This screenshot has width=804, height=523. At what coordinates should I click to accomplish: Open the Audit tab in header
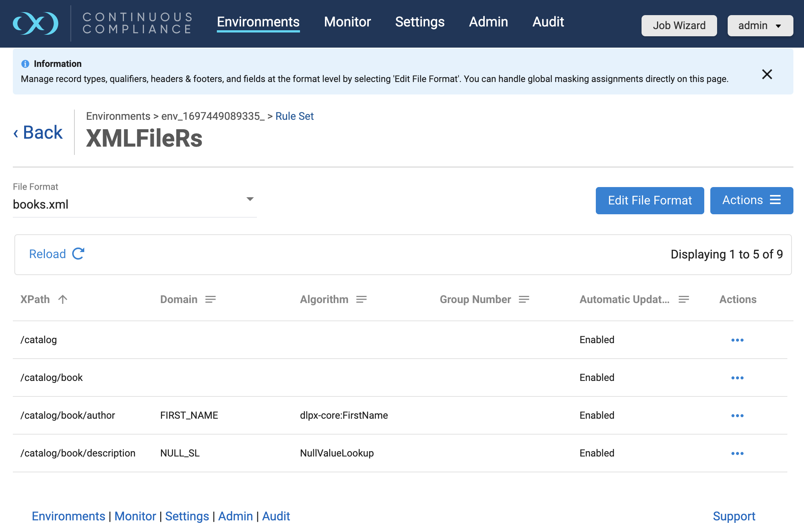click(548, 22)
